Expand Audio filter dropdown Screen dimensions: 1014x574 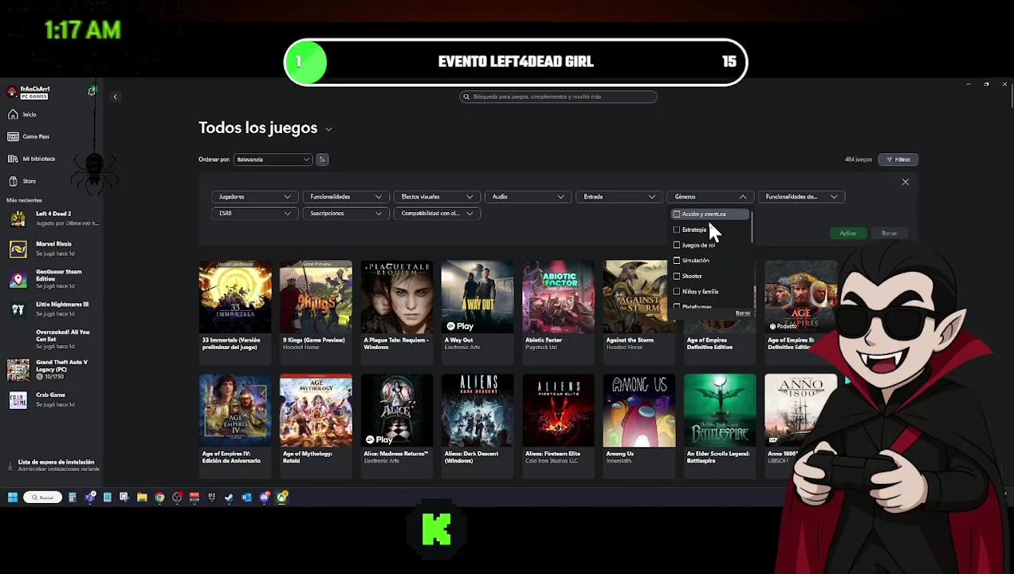[x=528, y=197]
